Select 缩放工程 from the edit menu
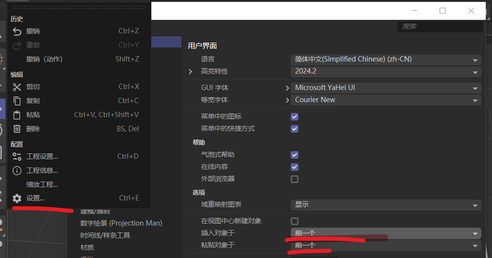Viewport: 492px width, 258px height. [42, 184]
